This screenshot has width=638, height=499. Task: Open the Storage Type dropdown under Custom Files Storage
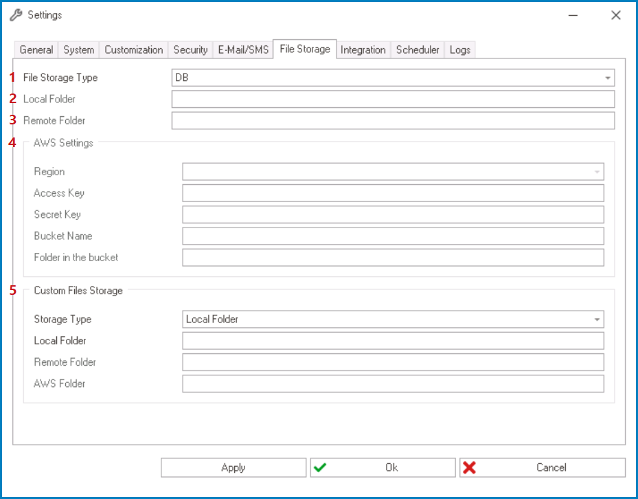tap(596, 319)
